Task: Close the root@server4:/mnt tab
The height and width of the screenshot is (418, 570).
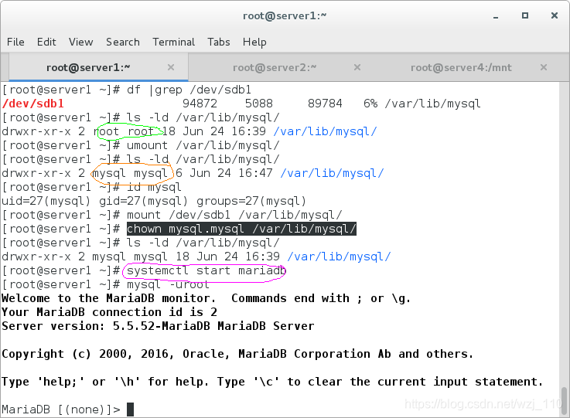Action: 544,67
